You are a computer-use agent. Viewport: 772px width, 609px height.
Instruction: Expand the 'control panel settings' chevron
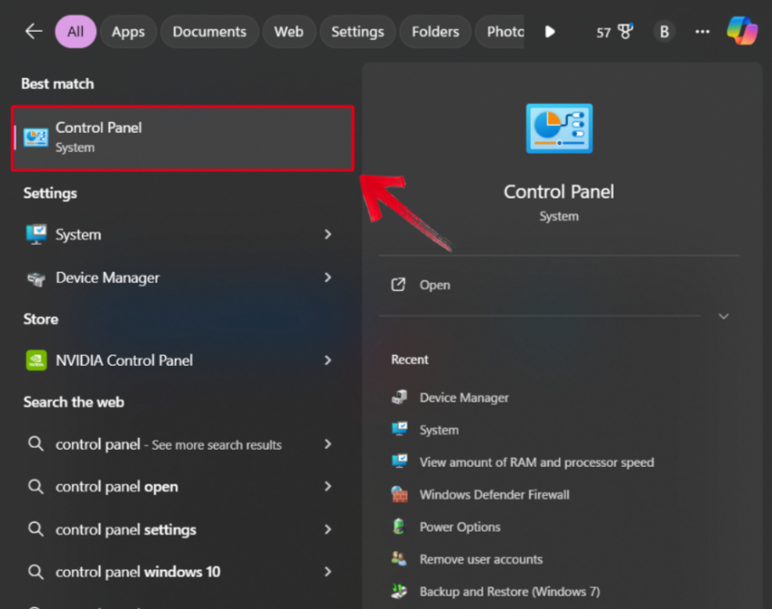[328, 529]
